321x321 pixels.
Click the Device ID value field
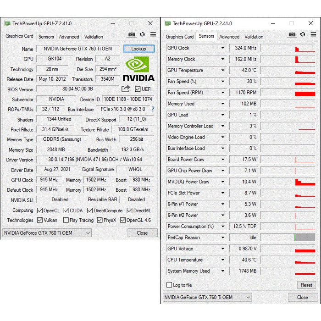(x=128, y=99)
